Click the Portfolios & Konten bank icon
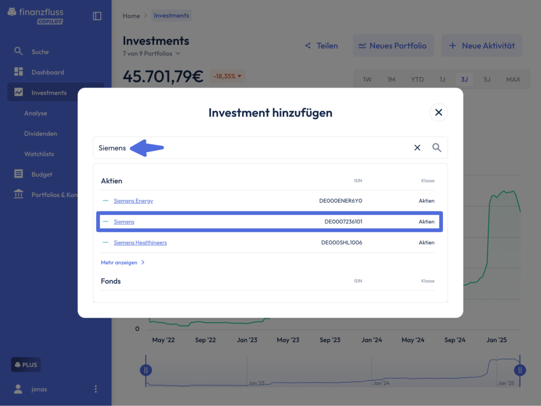Image resolution: width=541 pixels, height=406 pixels. (18, 194)
